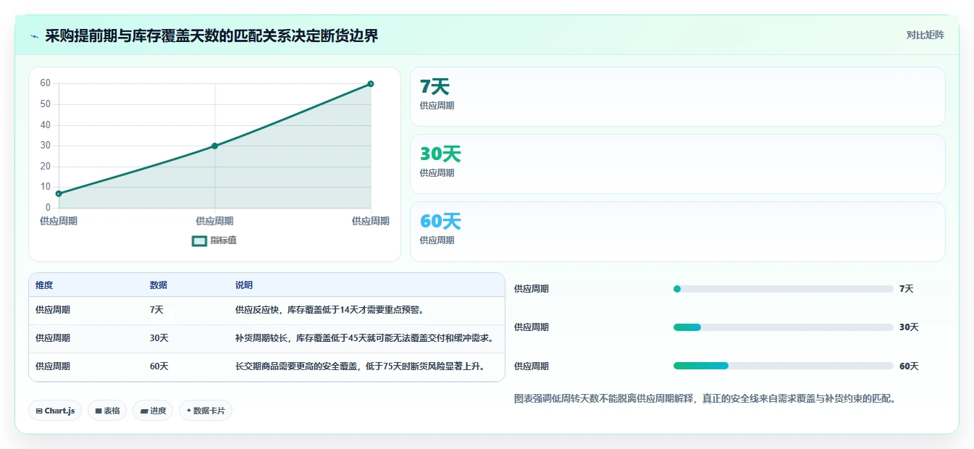Click the 数据卡片 tag chip
Image resolution: width=974 pixels, height=449 pixels.
tap(206, 411)
